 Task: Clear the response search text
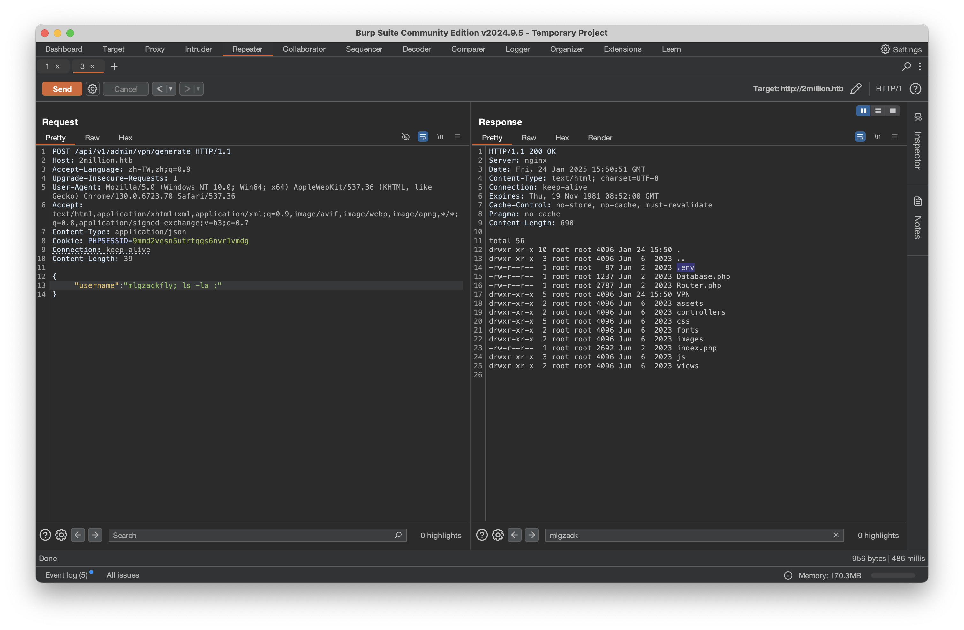coord(836,535)
